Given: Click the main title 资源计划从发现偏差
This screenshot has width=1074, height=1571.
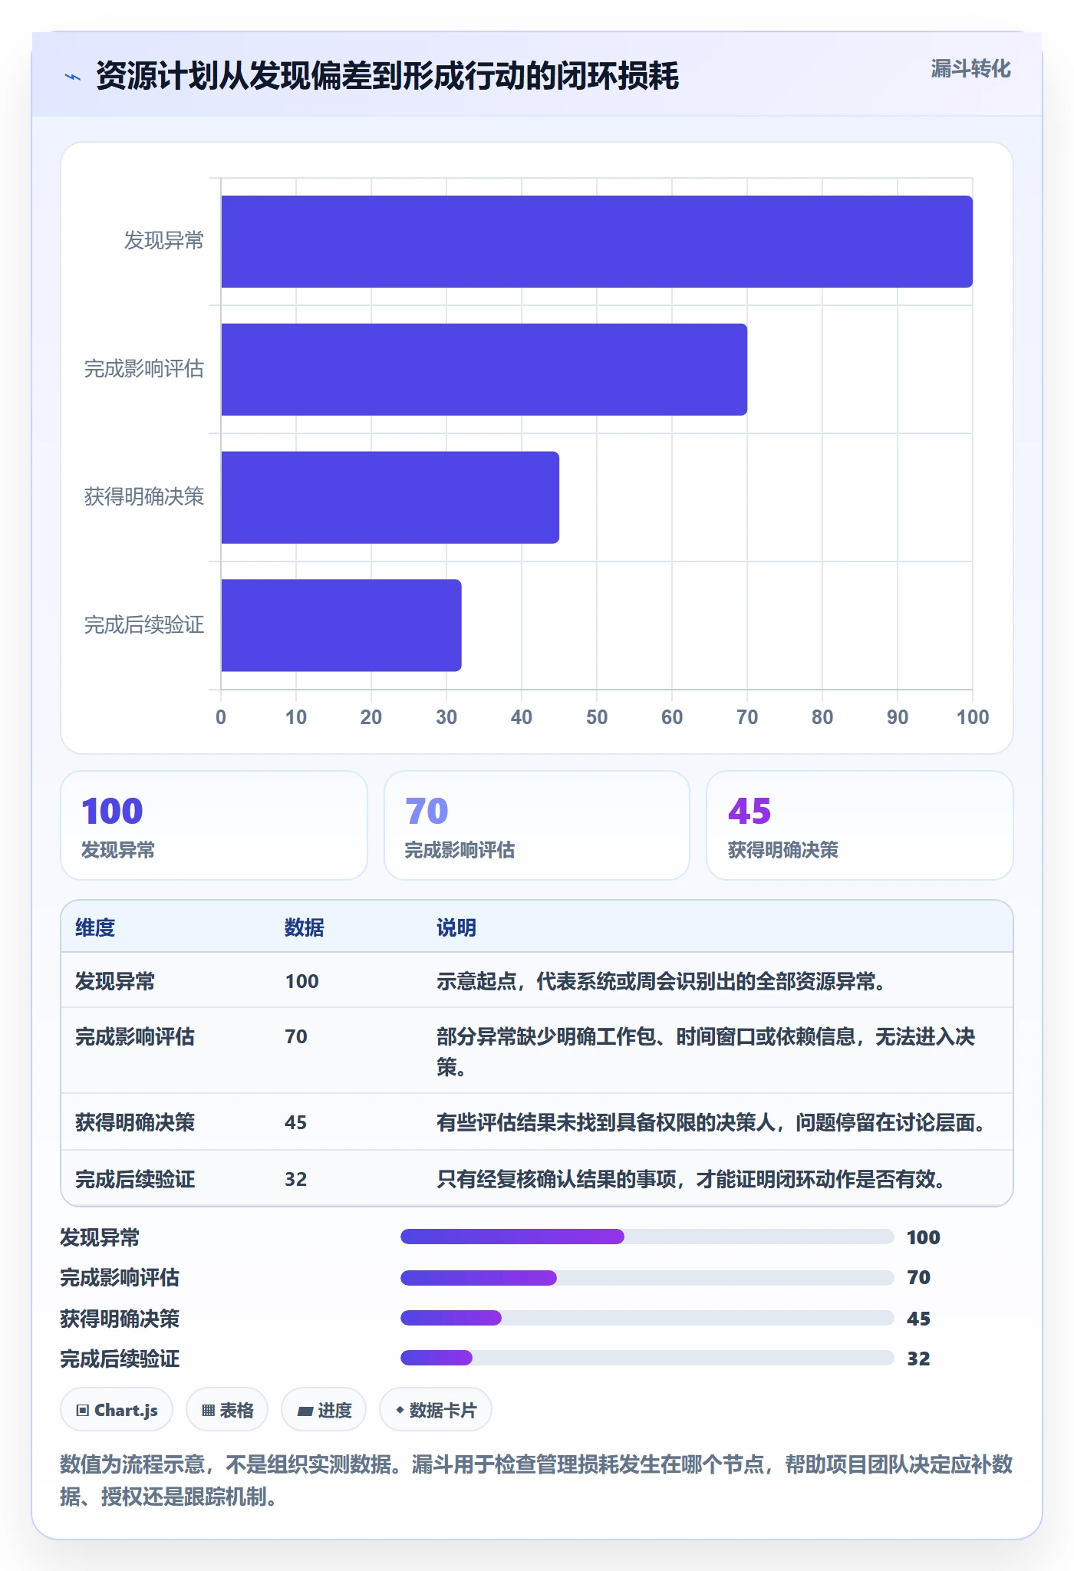Looking at the screenshot, I should coord(387,76).
